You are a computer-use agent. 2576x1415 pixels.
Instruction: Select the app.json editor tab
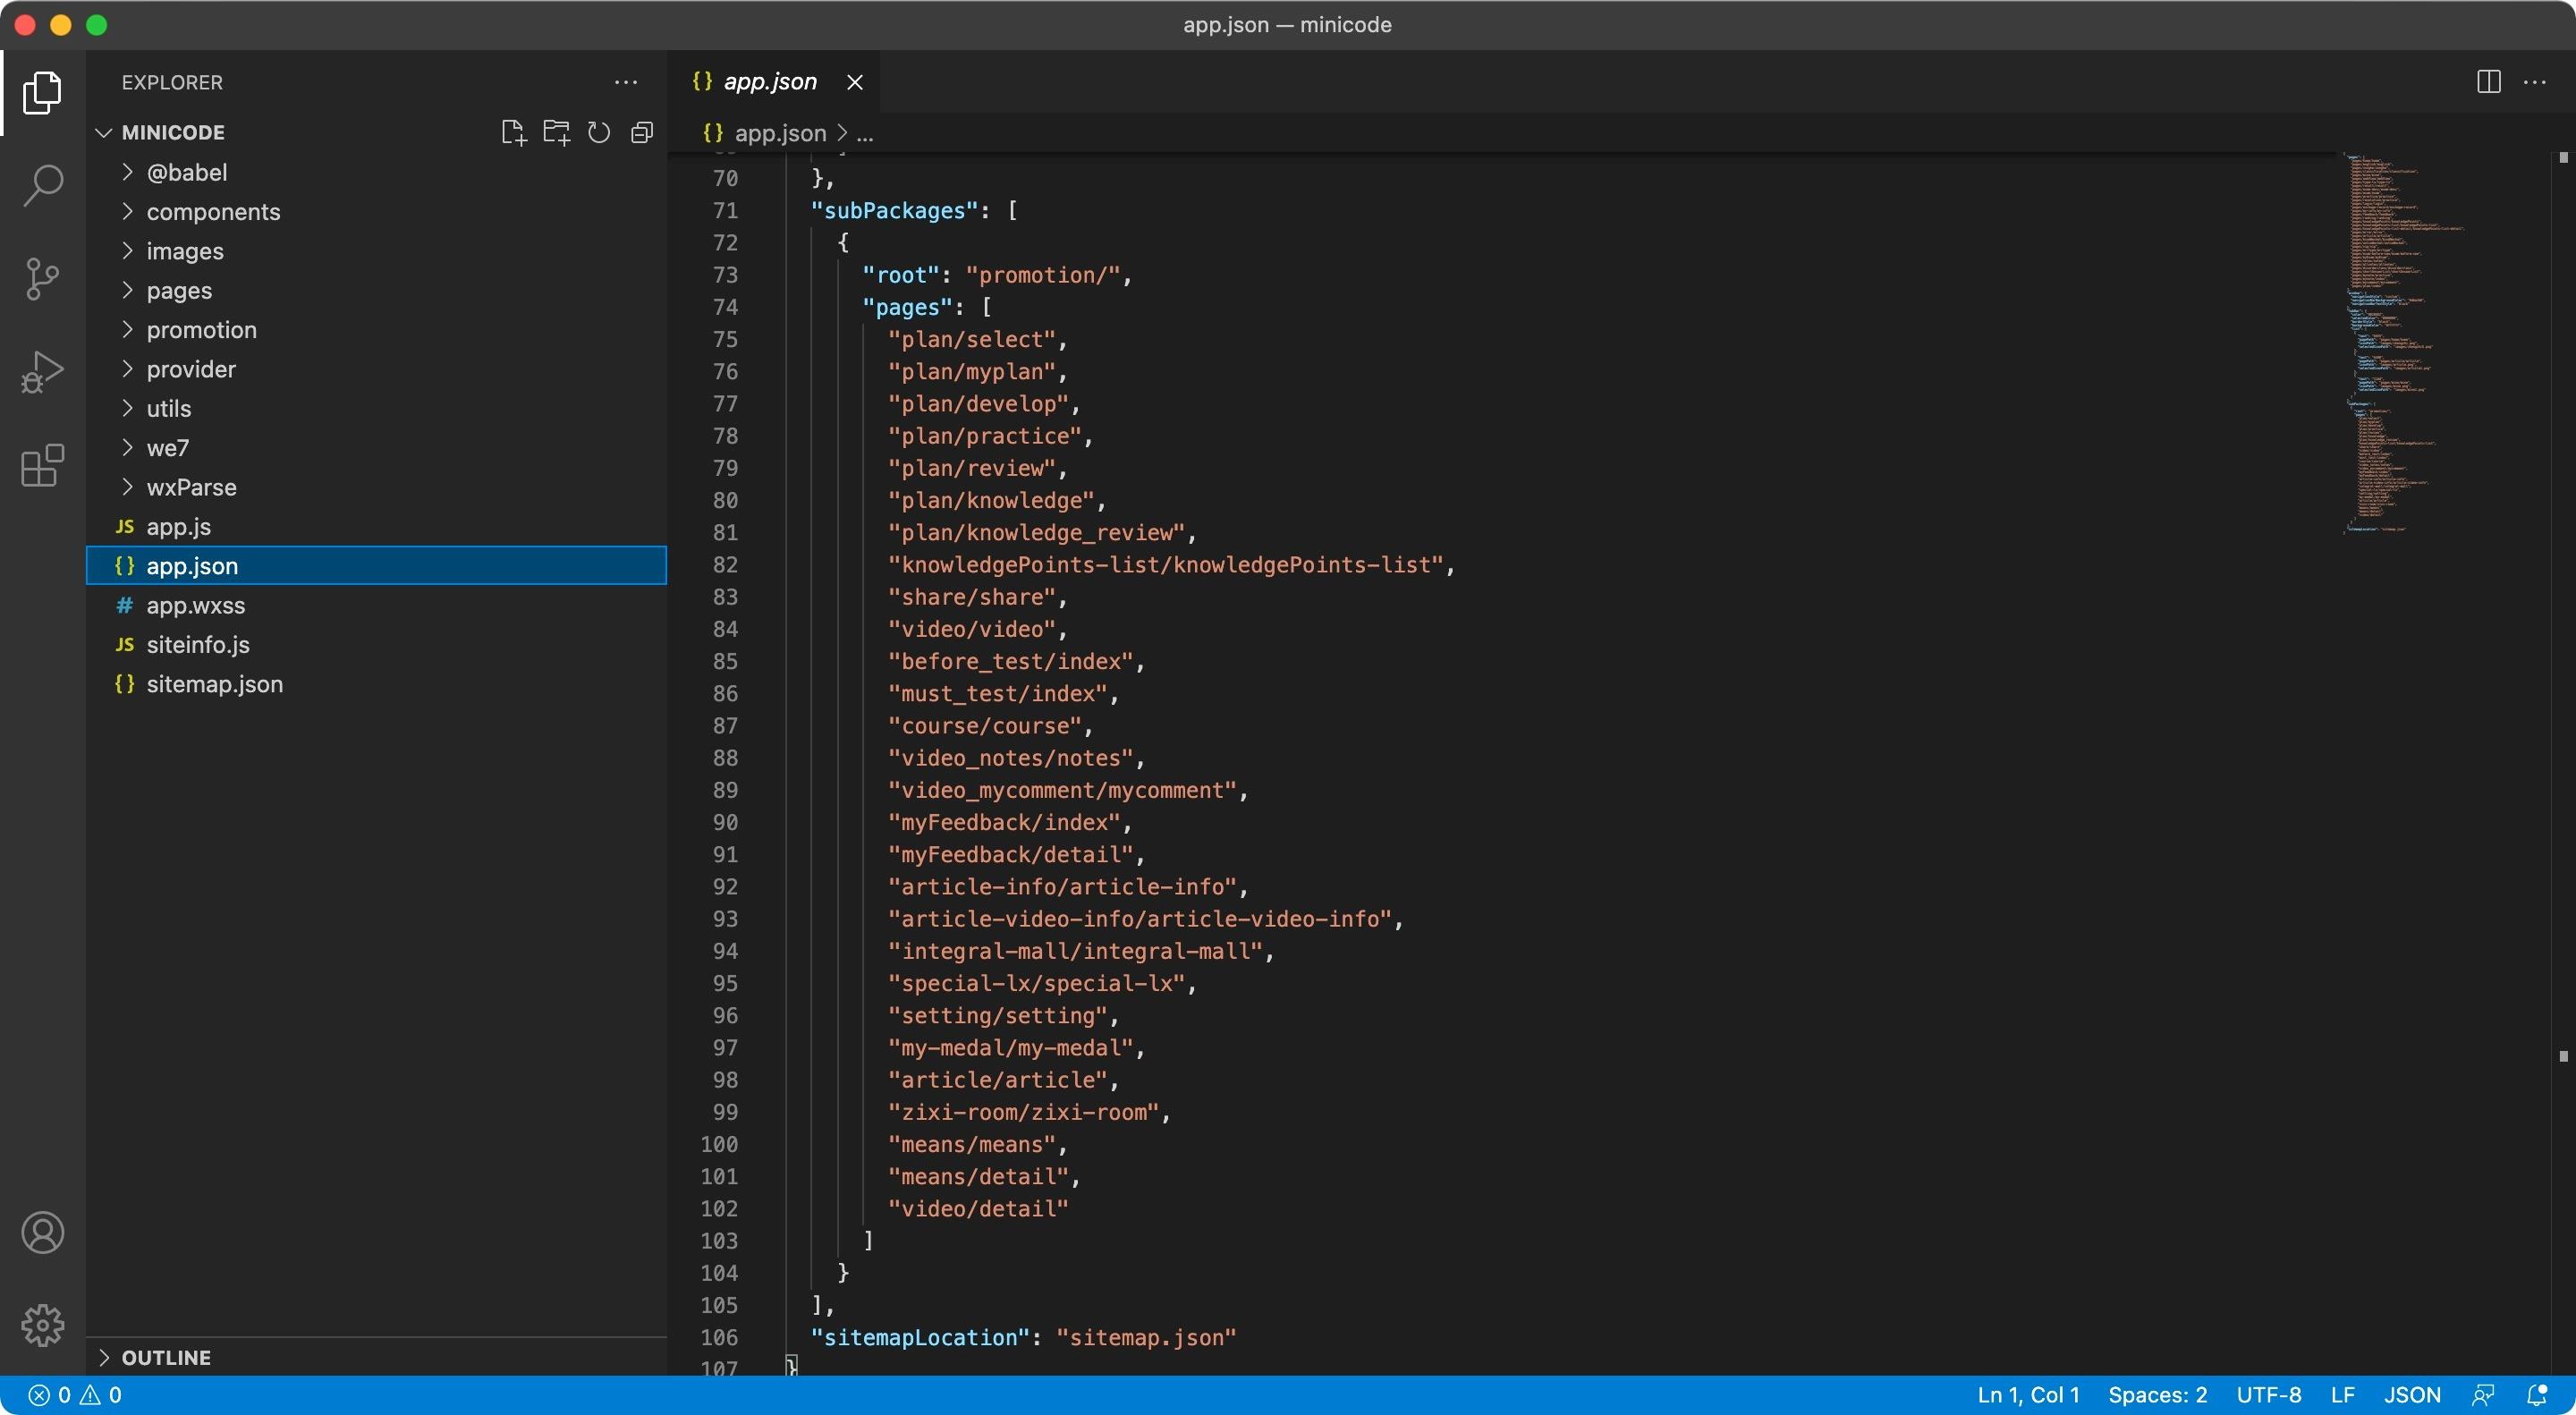click(x=769, y=82)
